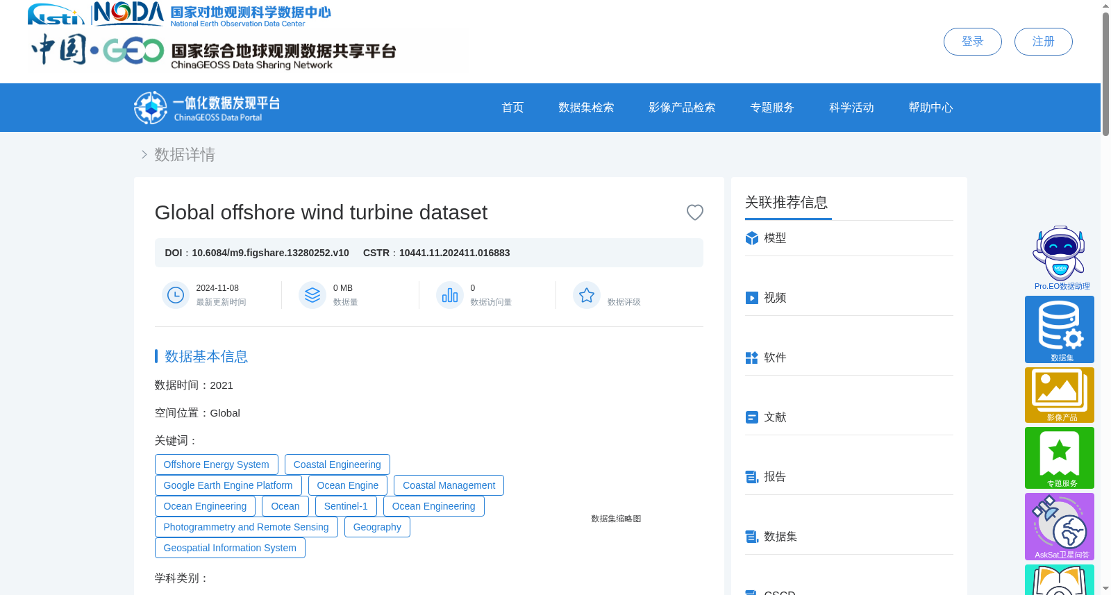Screen dimensions: 1111x595
Task: Open the 影像产品 image sidebar shortcut
Action: pos(1060,395)
